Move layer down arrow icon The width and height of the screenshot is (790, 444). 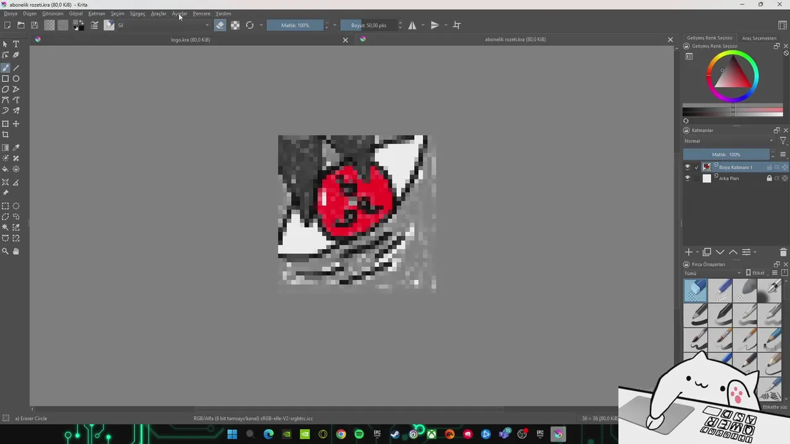(x=720, y=252)
